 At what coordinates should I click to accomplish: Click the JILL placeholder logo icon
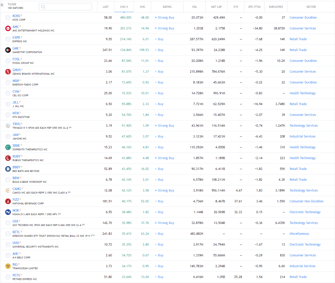(x=8, y=104)
